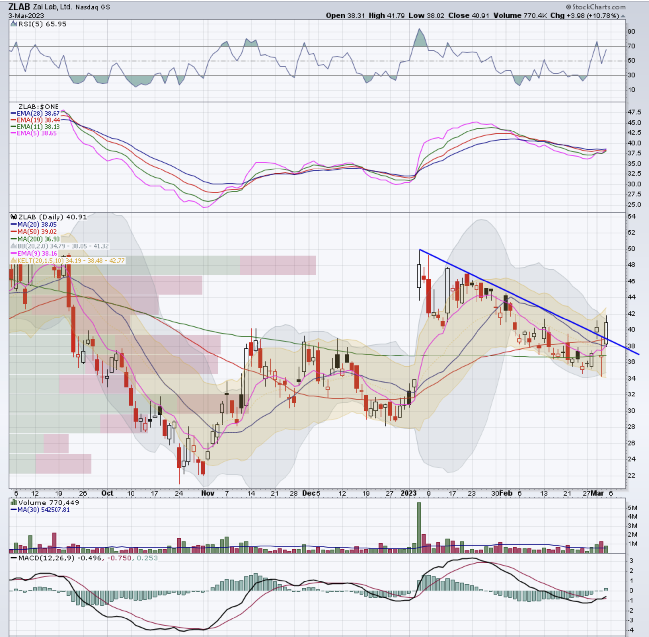Click the Nov label on date axis
Viewport: 649px width, 637px height.
tap(208, 493)
